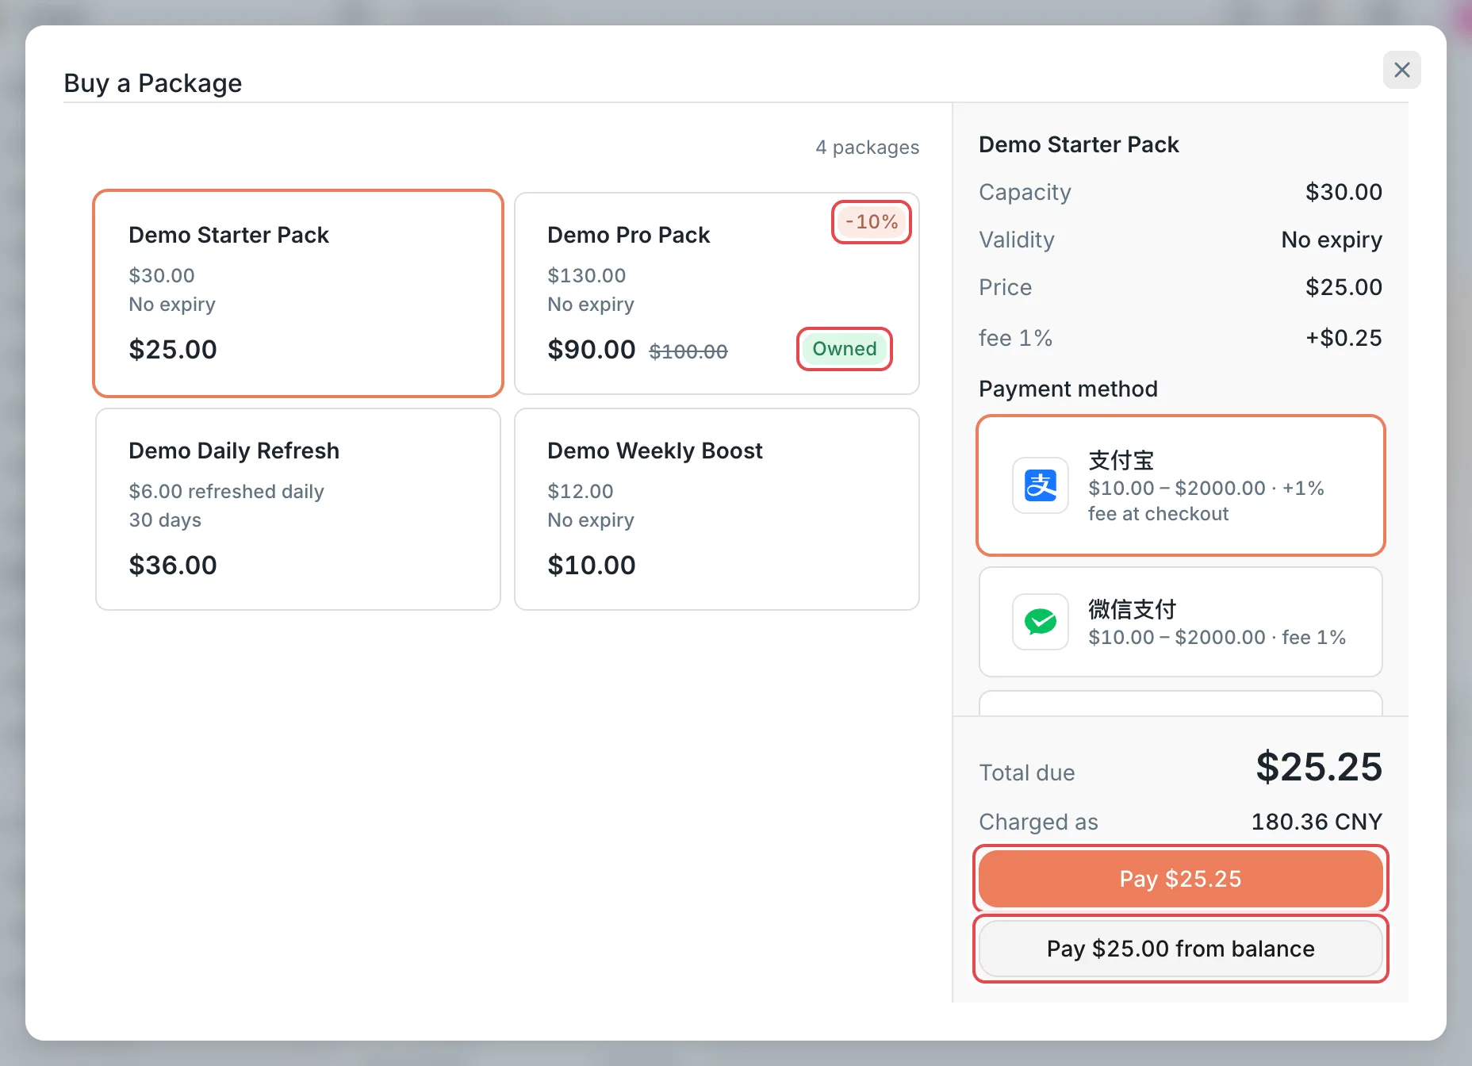
Task: Click the +$0.25 fee value
Action: click(x=1344, y=338)
